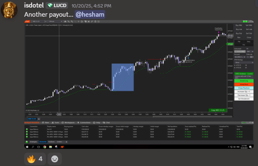The height and width of the screenshot is (166, 258).
Task: Click the fire reaction with count 4
Action: click(x=35, y=159)
